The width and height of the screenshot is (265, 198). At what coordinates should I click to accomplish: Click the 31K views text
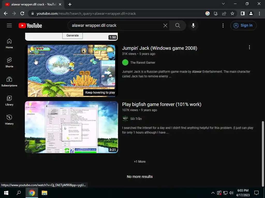129,54
